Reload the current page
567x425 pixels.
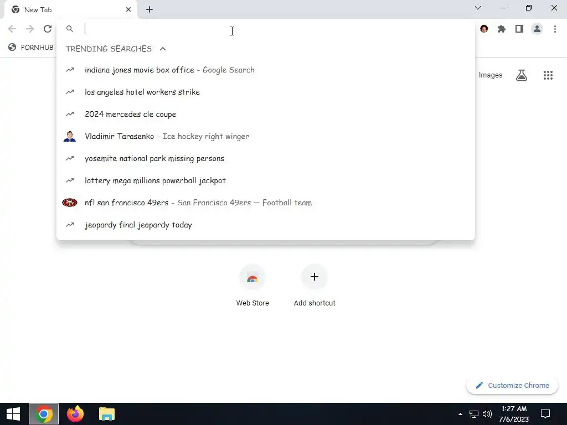click(48, 29)
